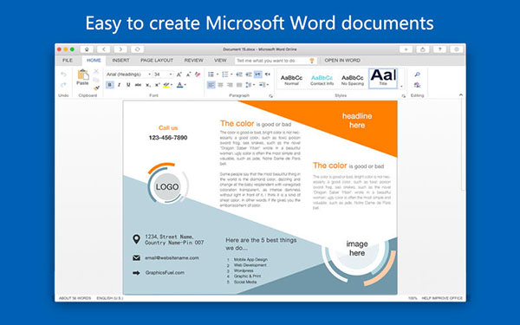The width and height of the screenshot is (520, 325).
Task: Click the Grow Font icon
Action: [x=179, y=75]
